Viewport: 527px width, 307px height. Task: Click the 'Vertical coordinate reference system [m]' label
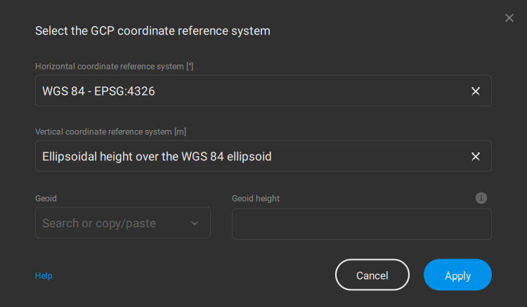point(110,131)
